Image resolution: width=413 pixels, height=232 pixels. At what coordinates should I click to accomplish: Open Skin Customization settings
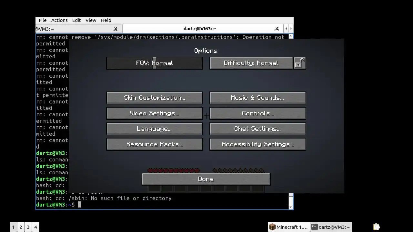(x=155, y=98)
